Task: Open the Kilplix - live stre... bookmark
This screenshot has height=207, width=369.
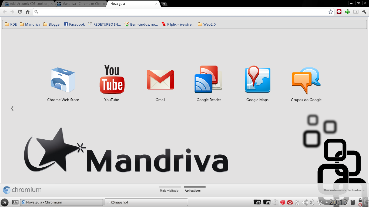Action: [x=178, y=24]
